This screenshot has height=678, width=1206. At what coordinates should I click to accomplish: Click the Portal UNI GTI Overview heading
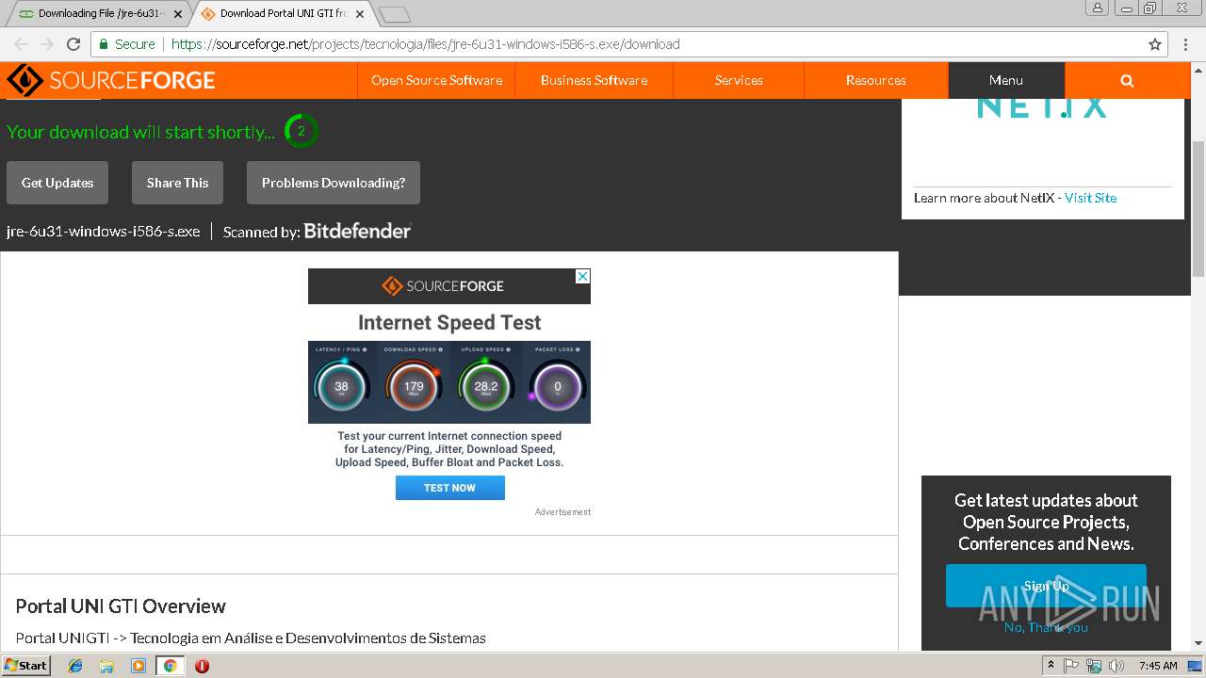[121, 605]
